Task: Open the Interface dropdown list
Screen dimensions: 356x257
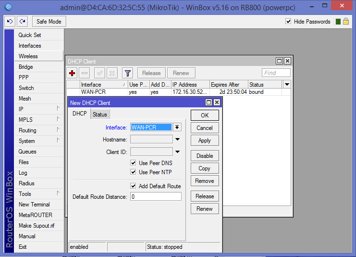Action: [177, 127]
